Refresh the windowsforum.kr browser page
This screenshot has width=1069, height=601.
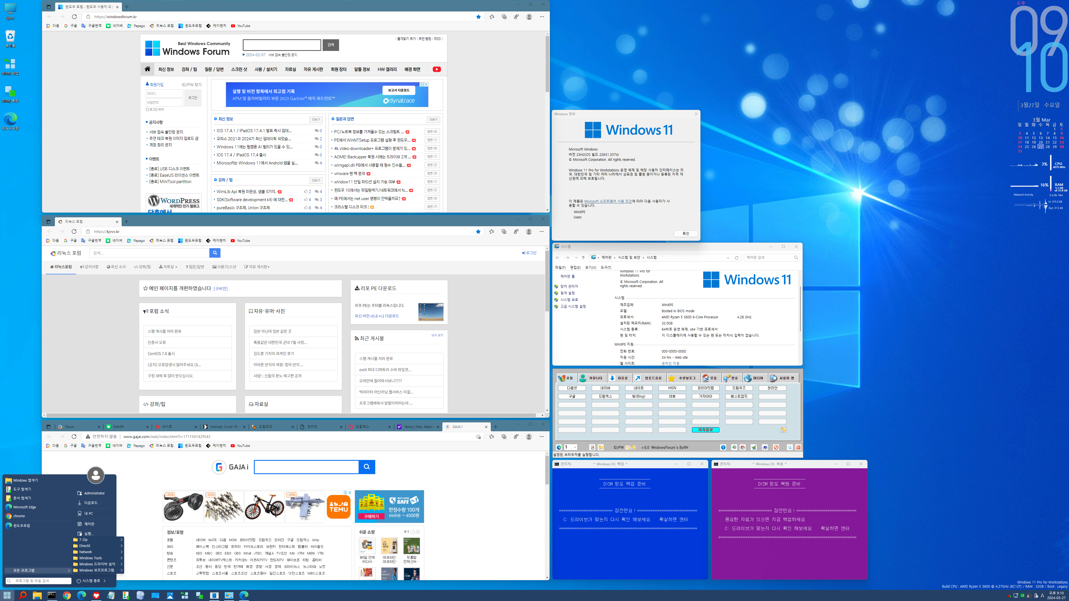pyautogui.click(x=74, y=17)
